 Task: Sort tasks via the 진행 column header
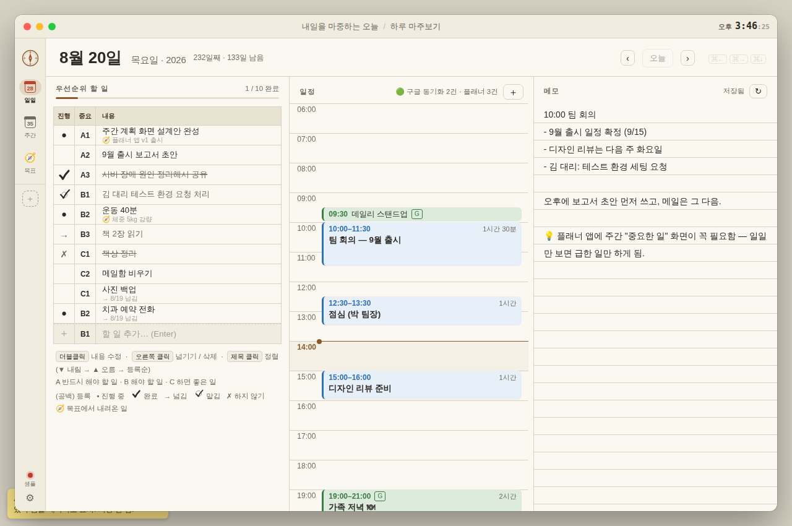(64, 116)
